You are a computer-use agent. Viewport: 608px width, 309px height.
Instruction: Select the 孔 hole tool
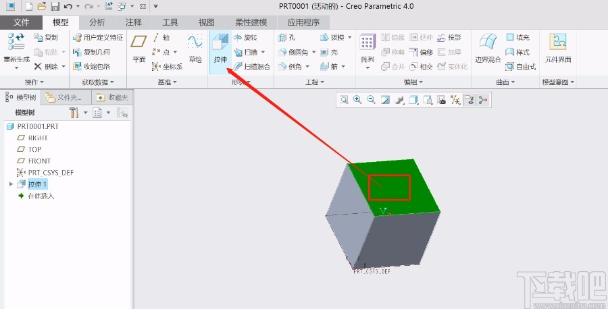[x=286, y=38]
